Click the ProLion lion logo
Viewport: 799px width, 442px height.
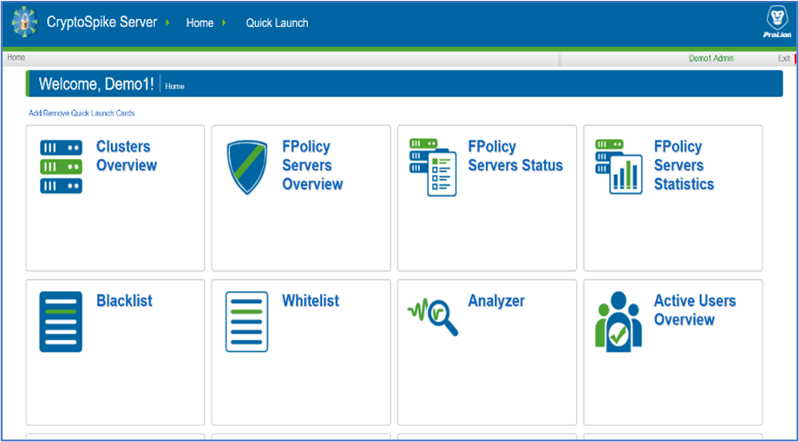click(x=777, y=23)
